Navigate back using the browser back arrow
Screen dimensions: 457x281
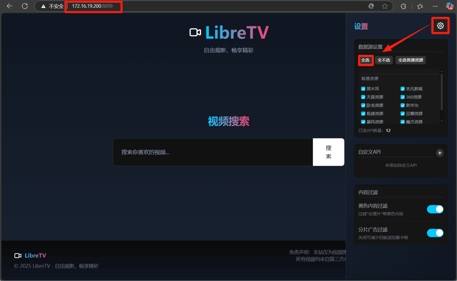click(9, 6)
